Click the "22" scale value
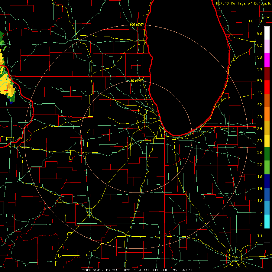272x272 pixels. (260, 164)
